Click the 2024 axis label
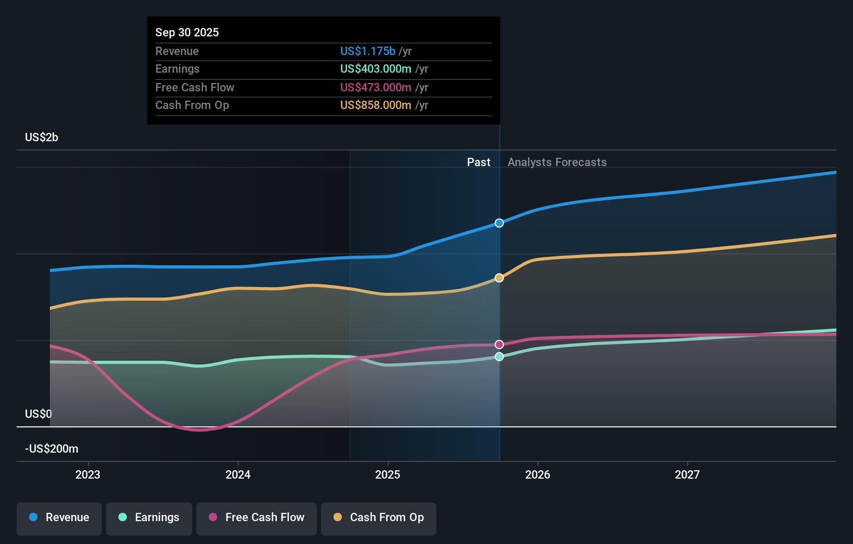853x544 pixels. (x=237, y=474)
